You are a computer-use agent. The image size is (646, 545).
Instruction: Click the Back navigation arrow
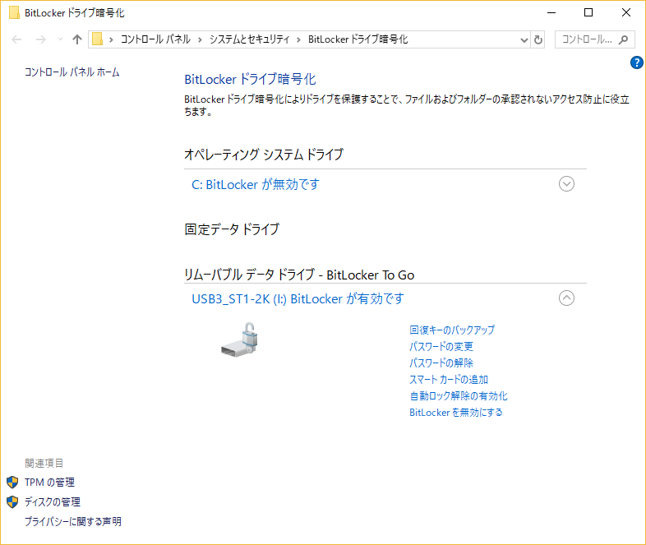(16, 39)
